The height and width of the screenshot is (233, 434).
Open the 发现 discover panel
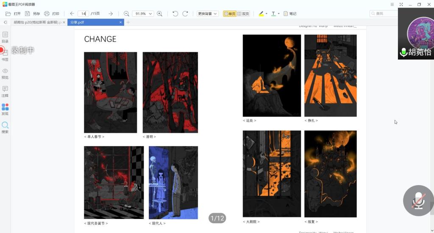5,110
